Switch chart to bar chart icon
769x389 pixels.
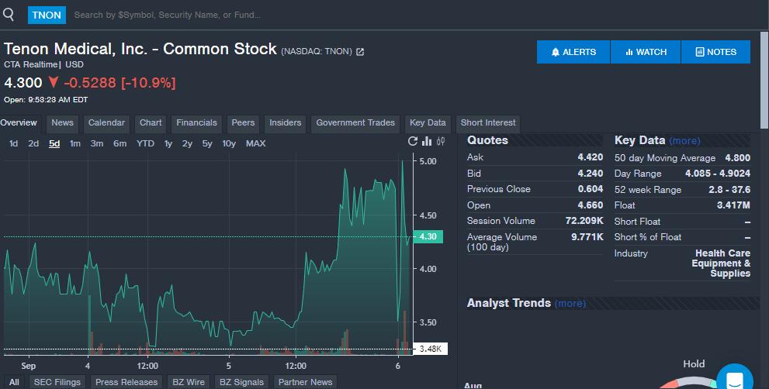point(427,142)
